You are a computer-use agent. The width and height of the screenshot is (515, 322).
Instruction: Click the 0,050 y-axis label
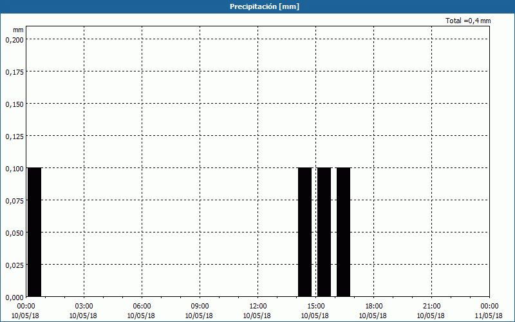14,233
